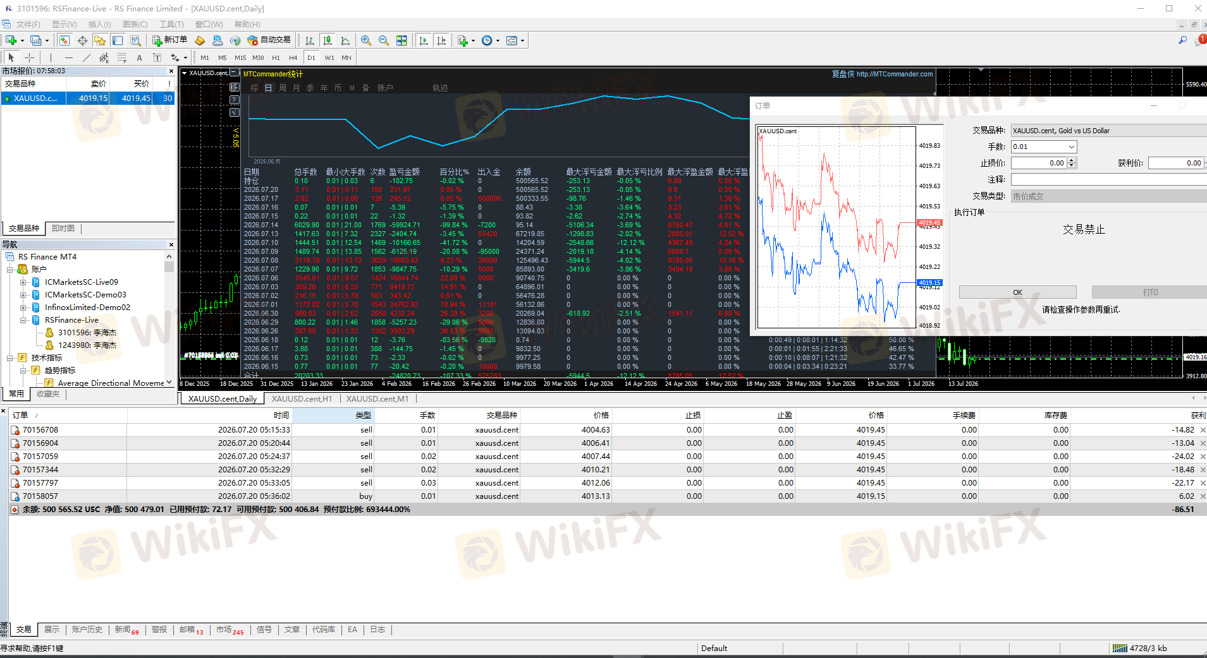Toggle MTCommander 周 weekly statistics view
Screen dimensions: 1207x658
point(283,88)
